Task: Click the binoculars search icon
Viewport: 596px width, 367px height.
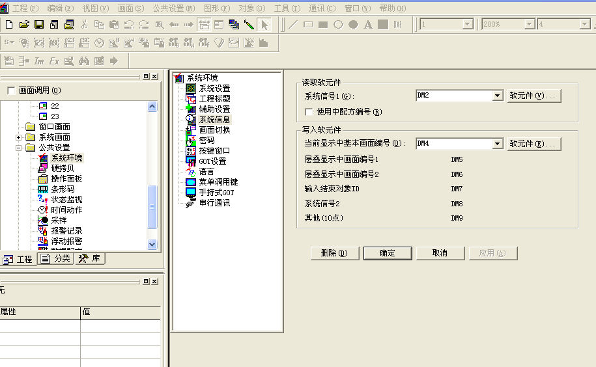Action: [x=83, y=61]
